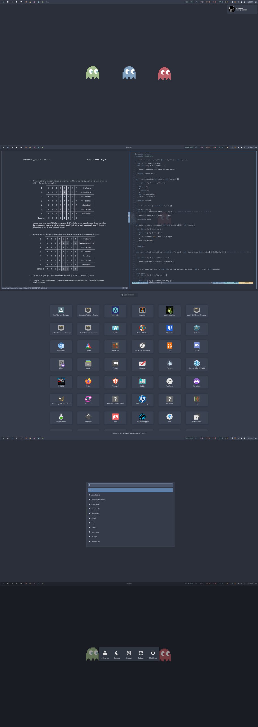Open Dolphin file manager
This screenshot has width=258, height=727.
88,365
